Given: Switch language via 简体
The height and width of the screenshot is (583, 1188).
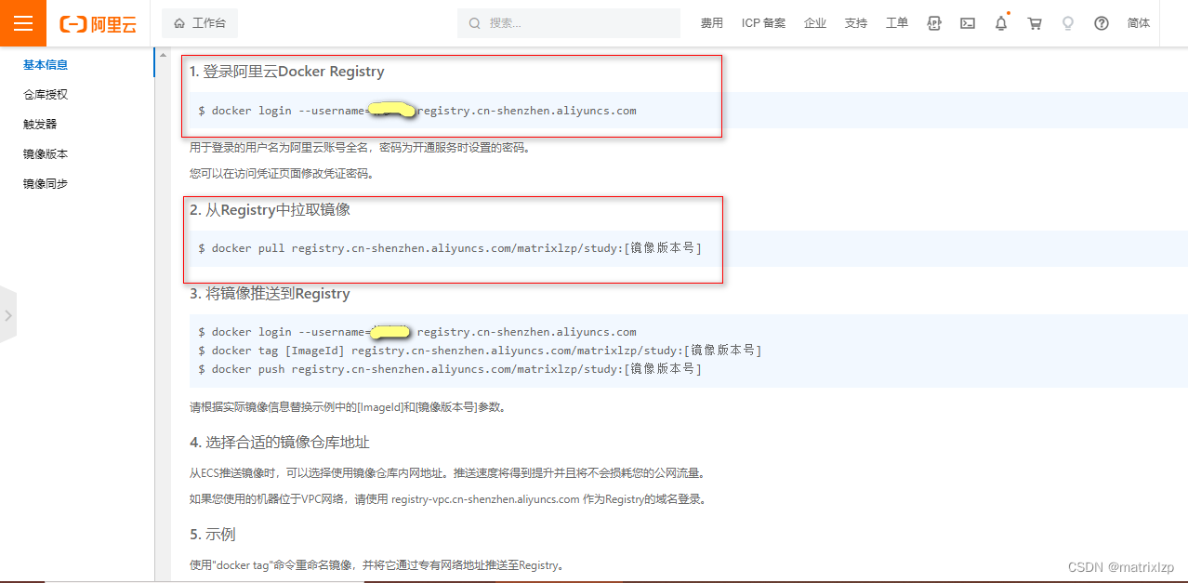Looking at the screenshot, I should 1139,23.
